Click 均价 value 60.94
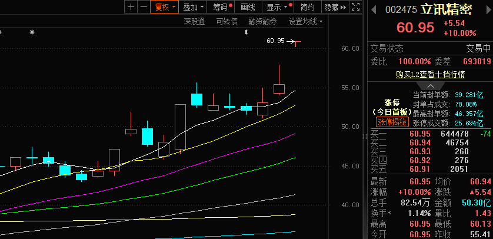Viewport: 493px width, 239px height. 481,181
